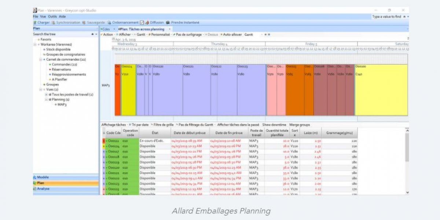Toggle Show downtime option

274,125
